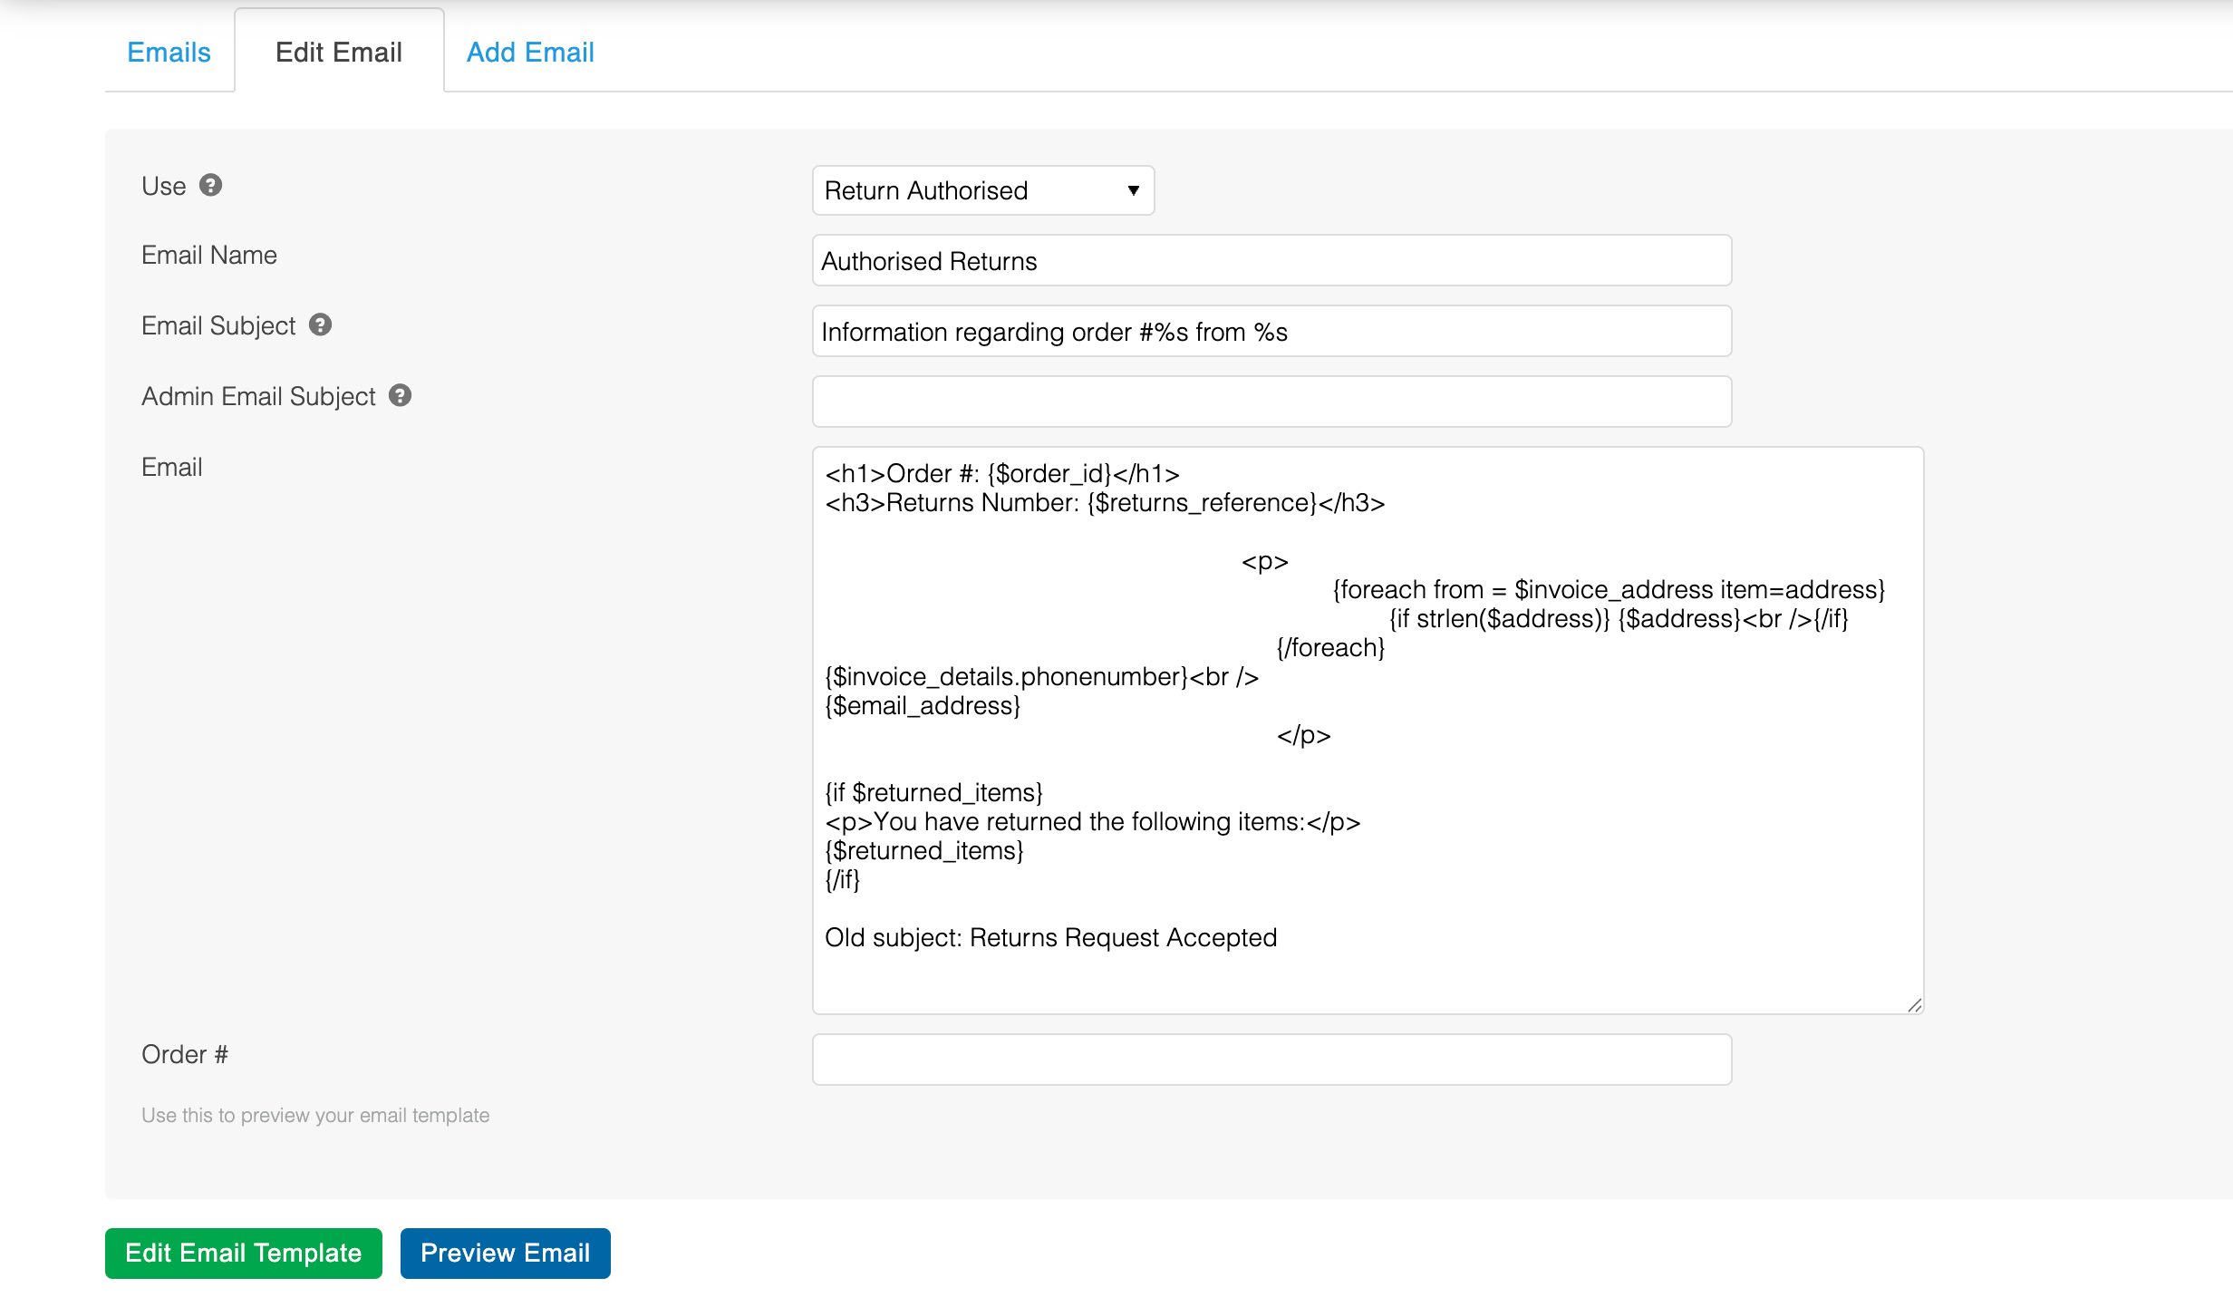Screen dimensions: 2233x1307
Task: Click the Order # label text
Action: [184, 1055]
